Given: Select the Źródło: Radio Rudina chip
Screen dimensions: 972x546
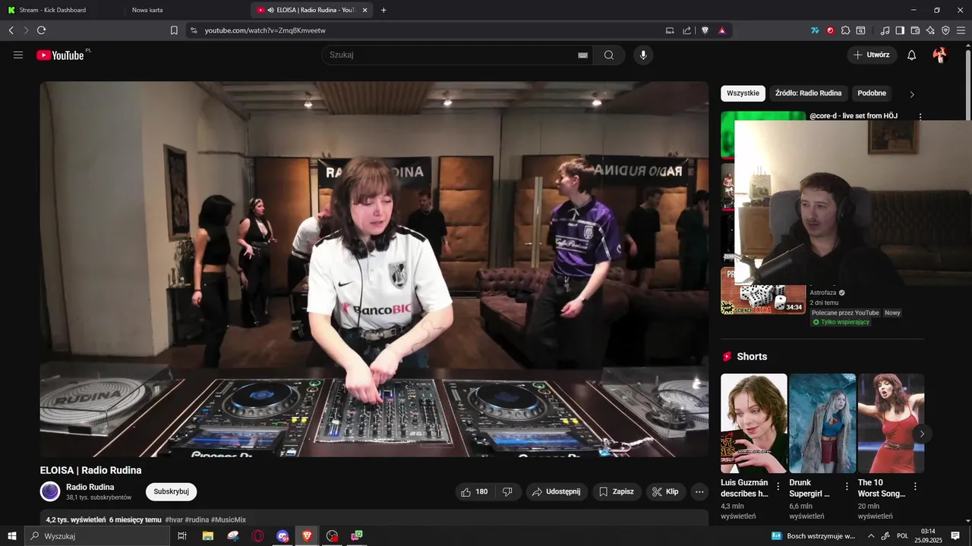Looking at the screenshot, I should coord(809,93).
